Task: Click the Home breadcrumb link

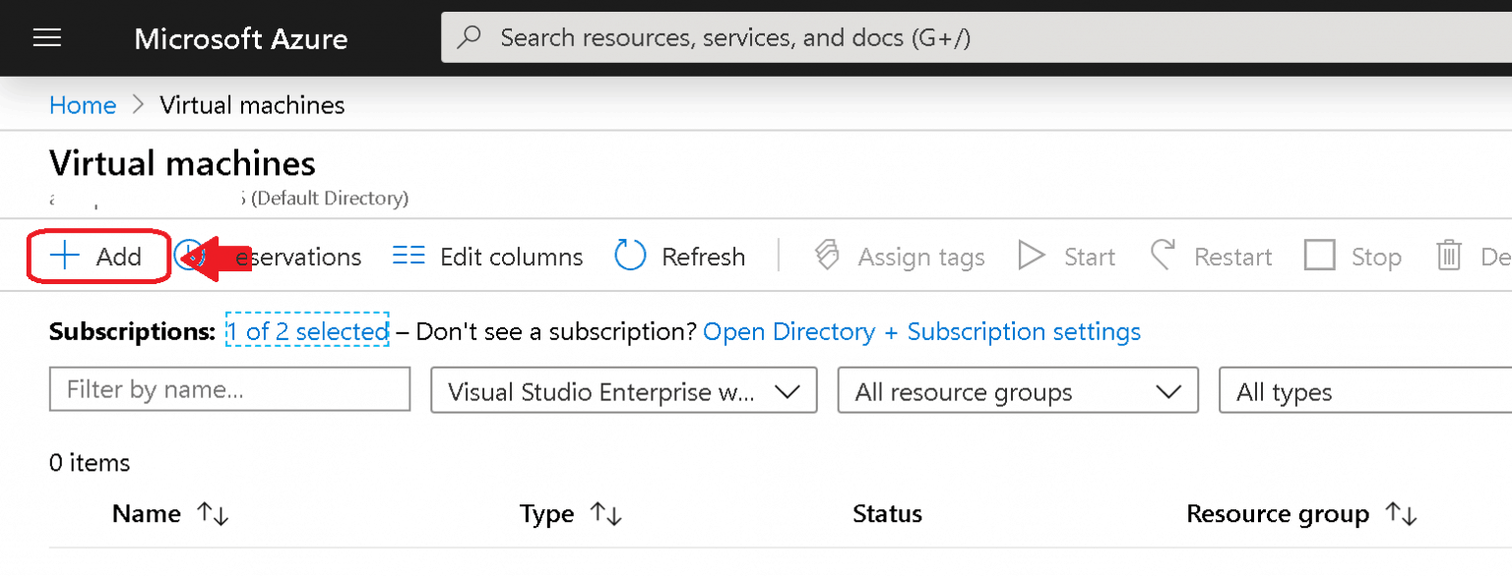Action: coord(83,105)
